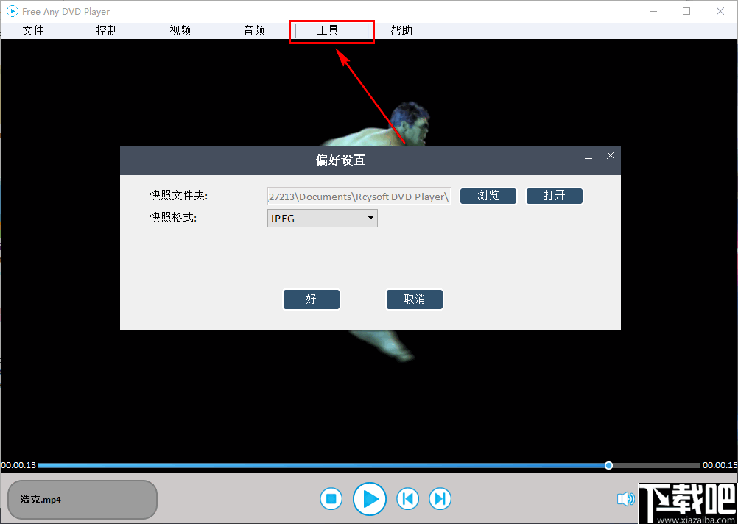The width and height of the screenshot is (738, 524).
Task: Toggle playback with the stop control
Action: 331,498
